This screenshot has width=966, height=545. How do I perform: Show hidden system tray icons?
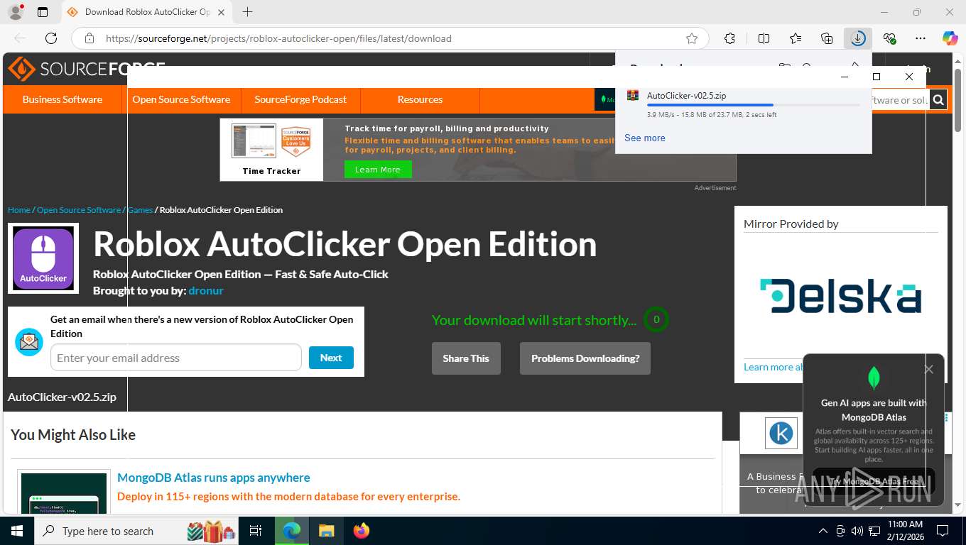click(823, 531)
